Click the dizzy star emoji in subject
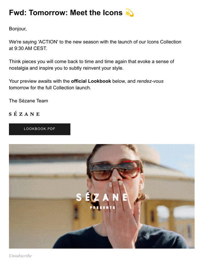 [129, 13]
